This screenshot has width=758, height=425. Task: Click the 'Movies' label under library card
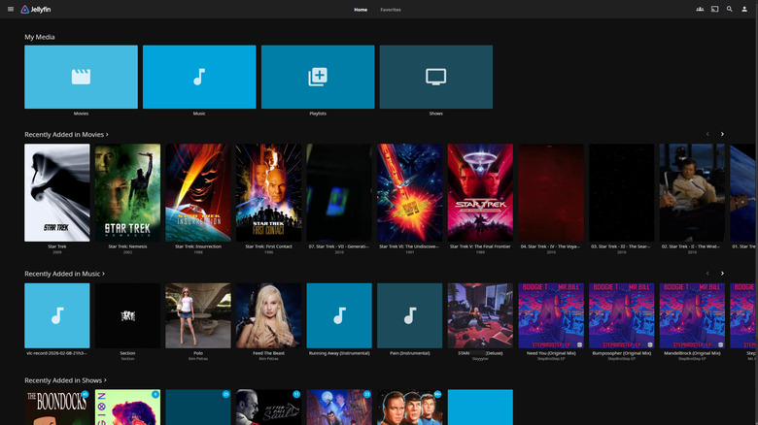[x=82, y=114]
